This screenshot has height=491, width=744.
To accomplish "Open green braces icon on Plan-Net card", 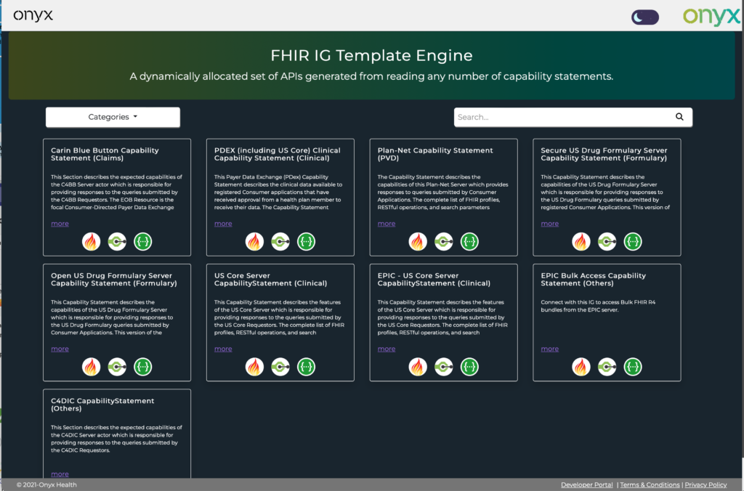I will click(469, 241).
